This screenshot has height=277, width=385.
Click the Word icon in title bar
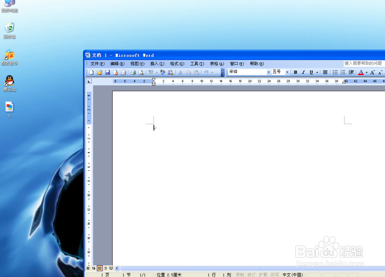click(x=88, y=55)
